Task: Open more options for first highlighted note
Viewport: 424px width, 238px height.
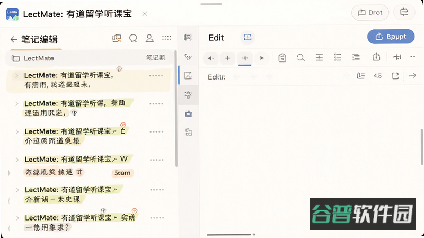Action: [156, 76]
